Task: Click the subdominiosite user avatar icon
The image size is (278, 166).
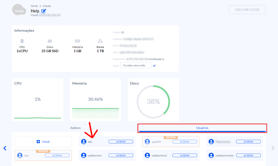Action: 211,155
